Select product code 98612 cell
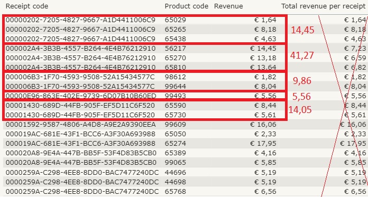This screenshot has height=197, width=368. click(x=175, y=77)
